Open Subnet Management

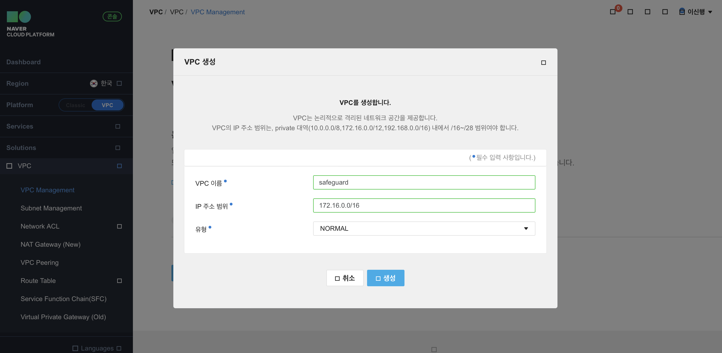tap(51, 208)
